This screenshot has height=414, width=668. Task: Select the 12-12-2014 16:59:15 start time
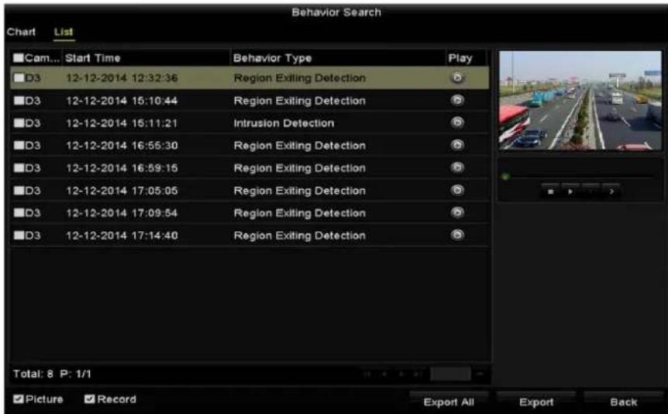122,168
